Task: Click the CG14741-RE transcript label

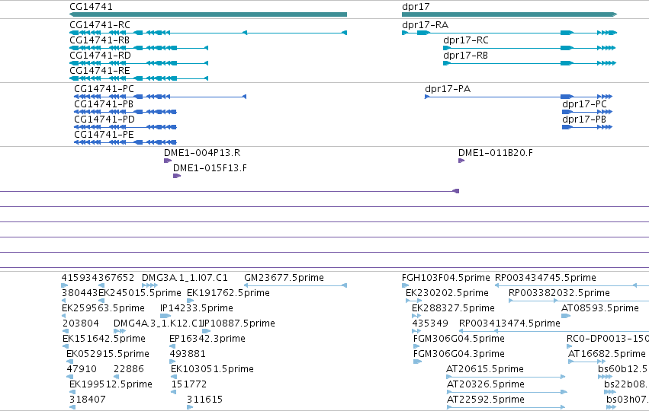Action: (x=100, y=71)
